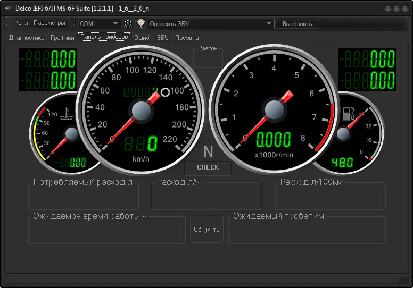The height and width of the screenshot is (288, 413).
Task: Click the ECU engine icon in toolbar
Action: [x=141, y=23]
